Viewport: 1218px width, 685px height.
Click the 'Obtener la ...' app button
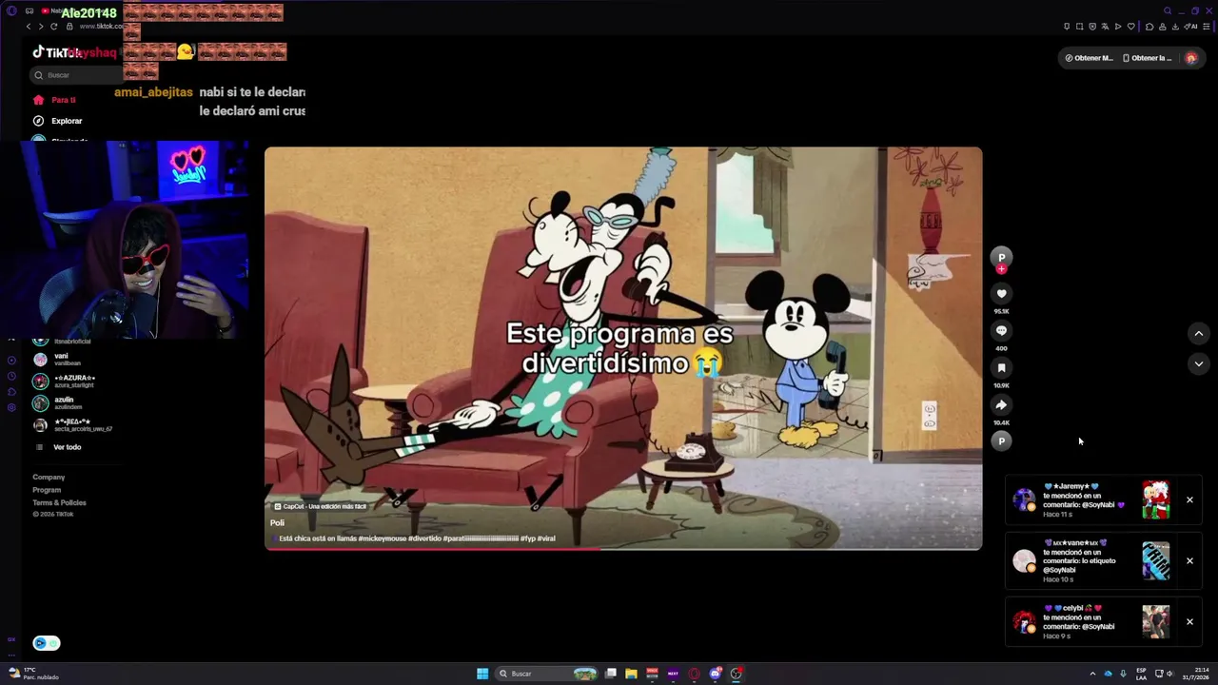pos(1147,58)
